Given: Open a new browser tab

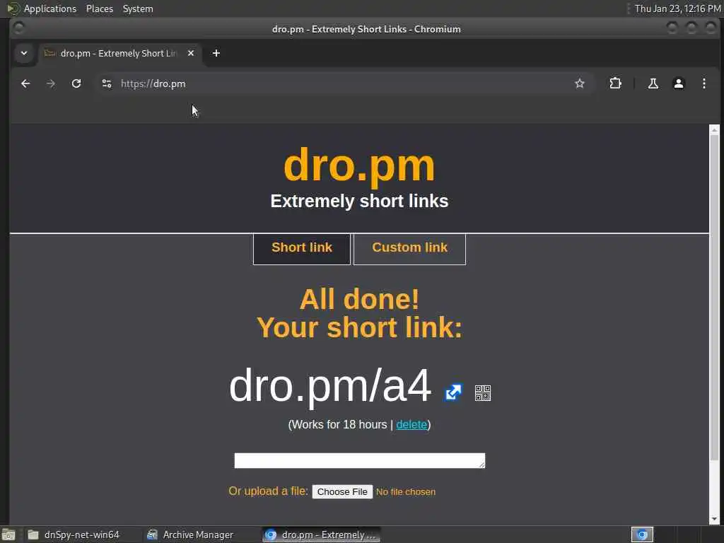Looking at the screenshot, I should pos(216,53).
